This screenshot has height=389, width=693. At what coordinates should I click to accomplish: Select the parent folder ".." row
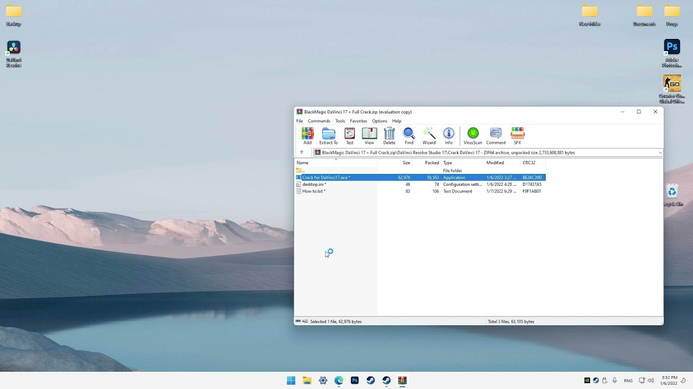pyautogui.click(x=420, y=171)
